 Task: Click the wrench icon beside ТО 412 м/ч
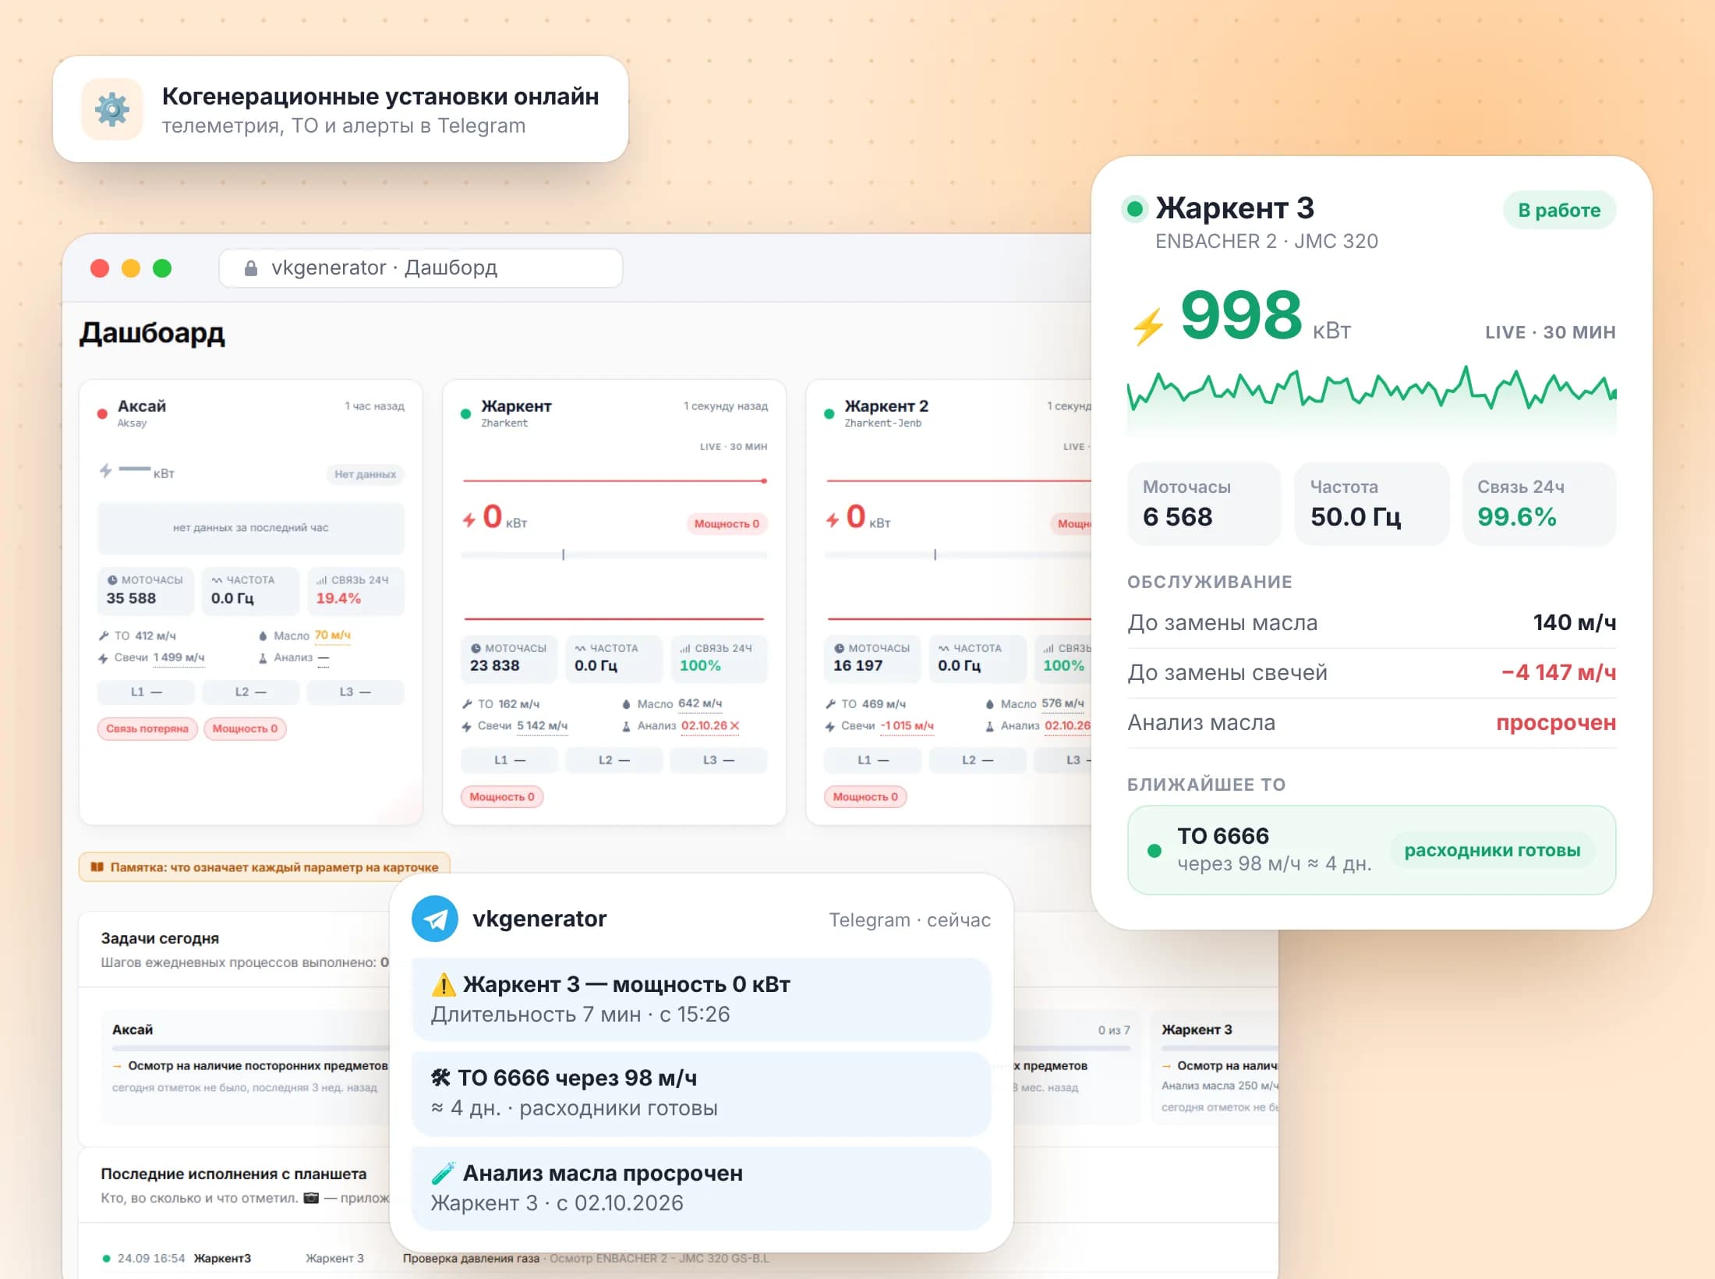coord(104,636)
